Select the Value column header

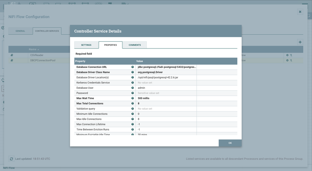coord(140,61)
